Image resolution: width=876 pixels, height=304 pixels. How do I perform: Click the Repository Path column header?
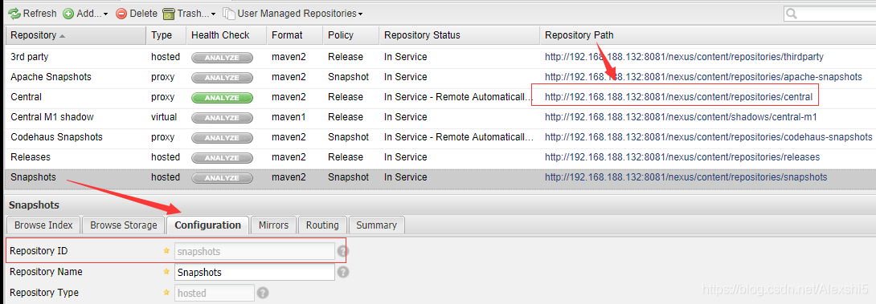pyautogui.click(x=707, y=35)
